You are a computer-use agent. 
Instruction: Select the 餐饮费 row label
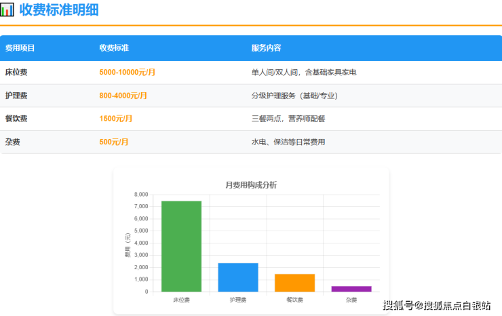16,119
